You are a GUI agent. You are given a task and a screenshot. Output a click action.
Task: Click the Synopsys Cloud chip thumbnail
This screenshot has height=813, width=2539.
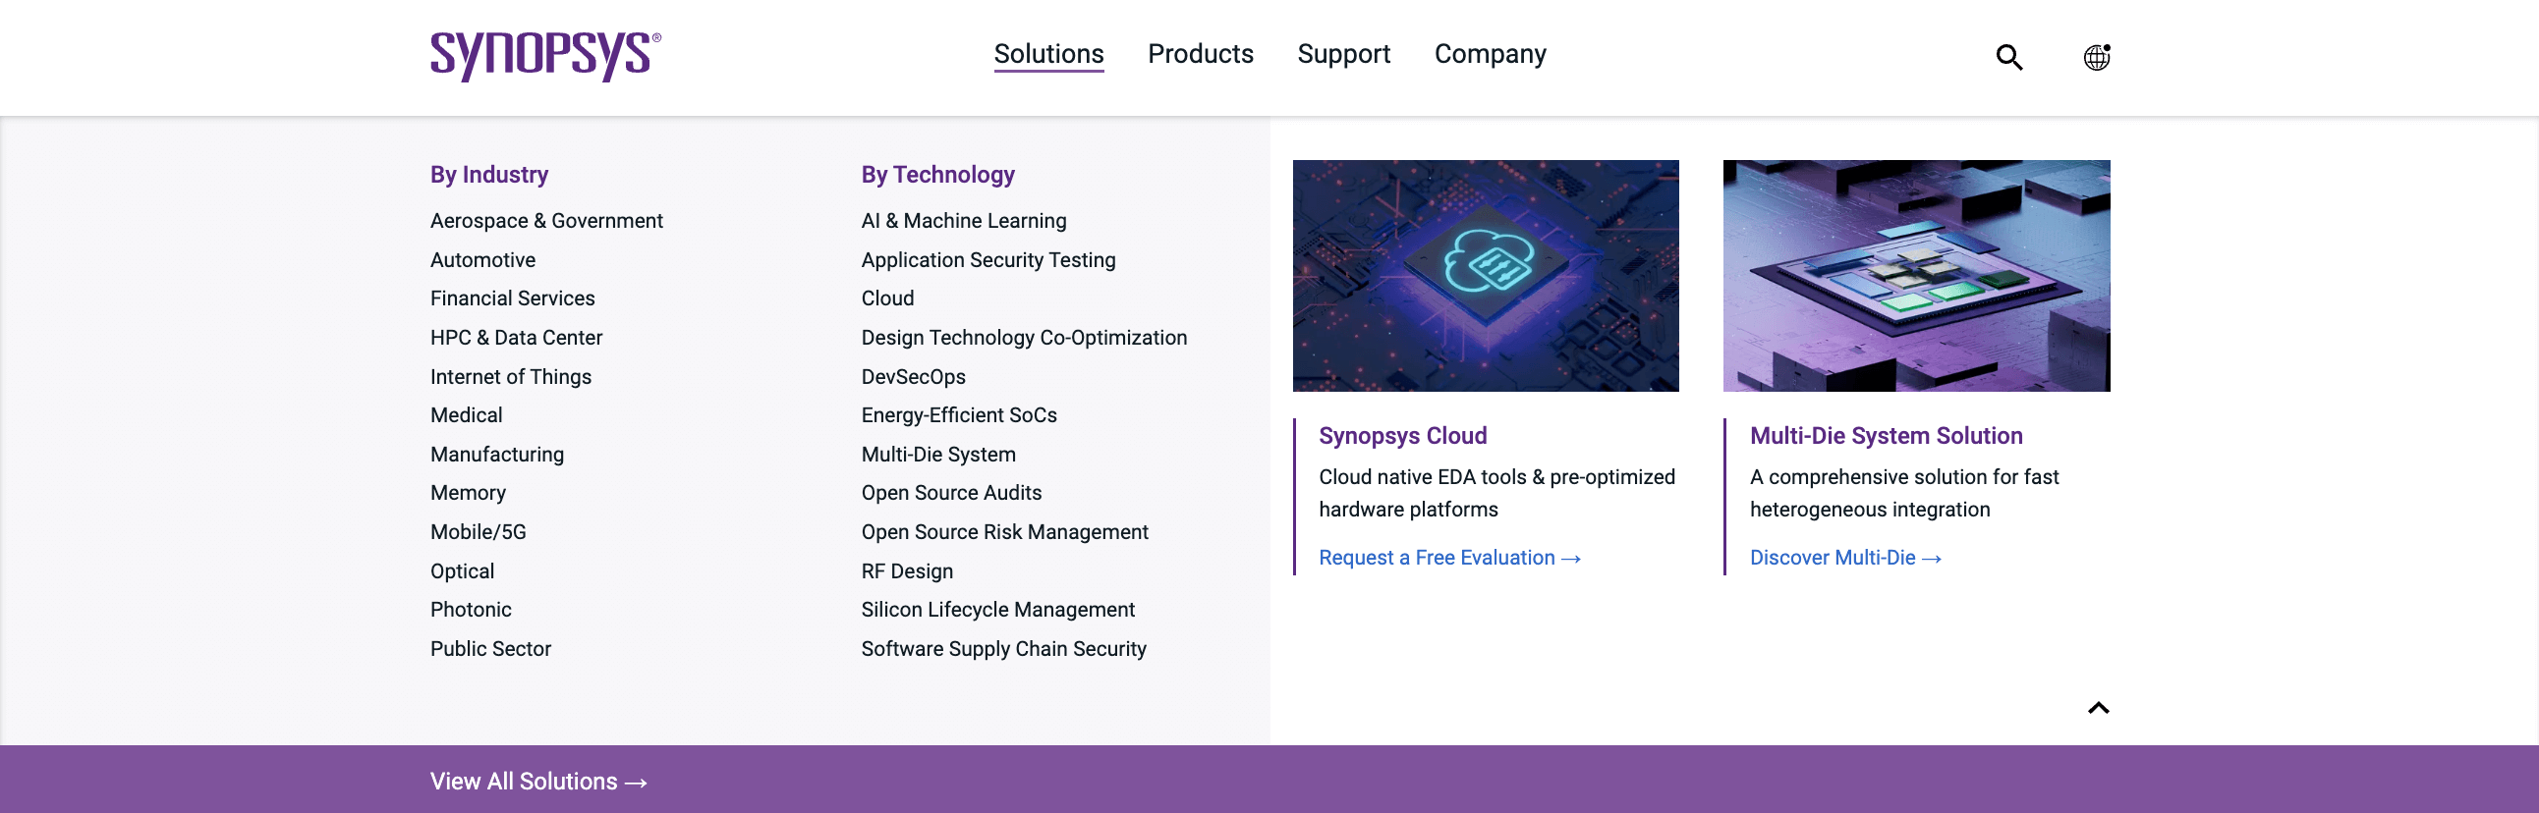tap(1486, 276)
